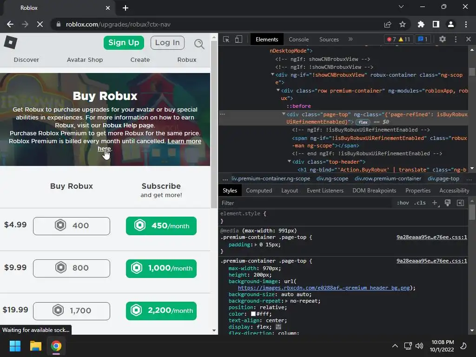Image resolution: width=476 pixels, height=357 pixels.
Task: Open the Properties tab
Action: click(x=418, y=190)
